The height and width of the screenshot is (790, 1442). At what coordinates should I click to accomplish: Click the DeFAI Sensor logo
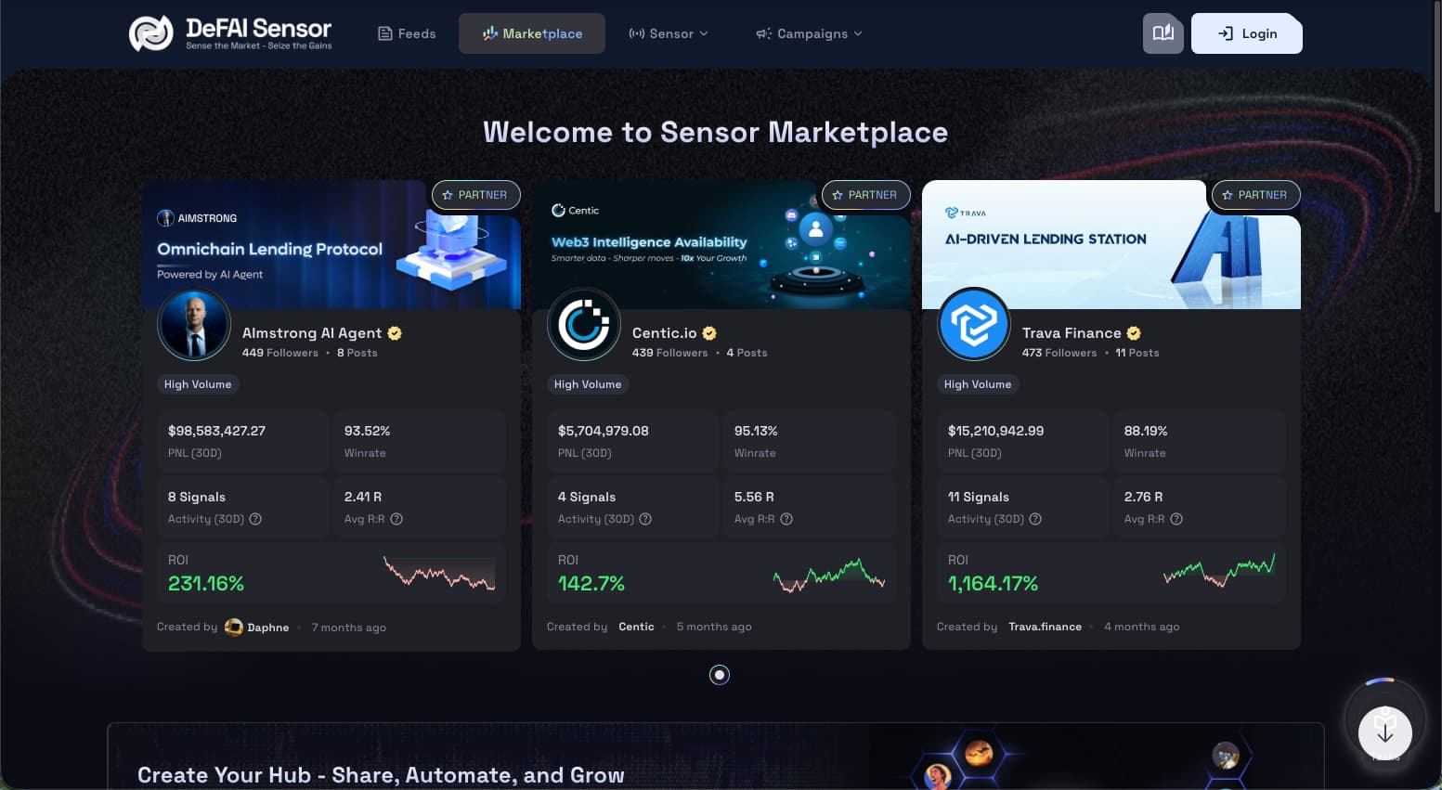tap(230, 33)
